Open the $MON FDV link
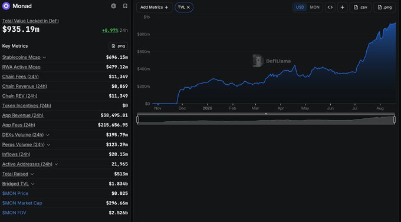401x222 pixels. pyautogui.click(x=14, y=213)
